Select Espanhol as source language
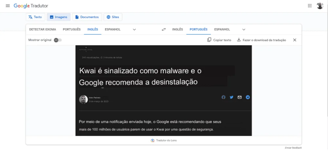 pyautogui.click(x=112, y=29)
